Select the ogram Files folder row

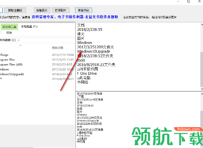(8, 60)
